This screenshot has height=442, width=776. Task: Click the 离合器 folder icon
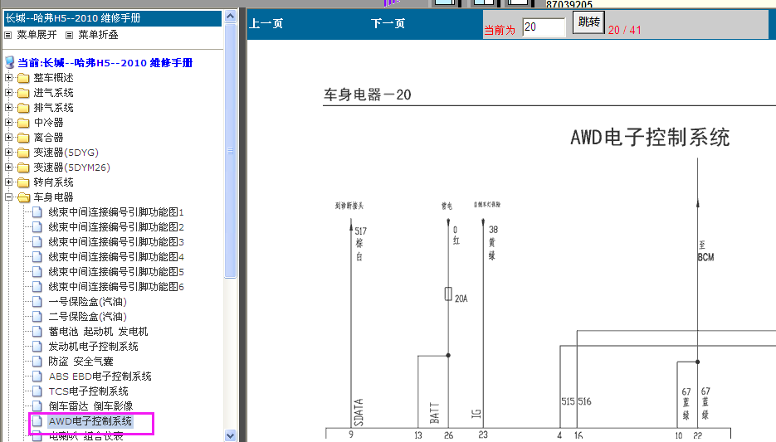pyautogui.click(x=23, y=138)
